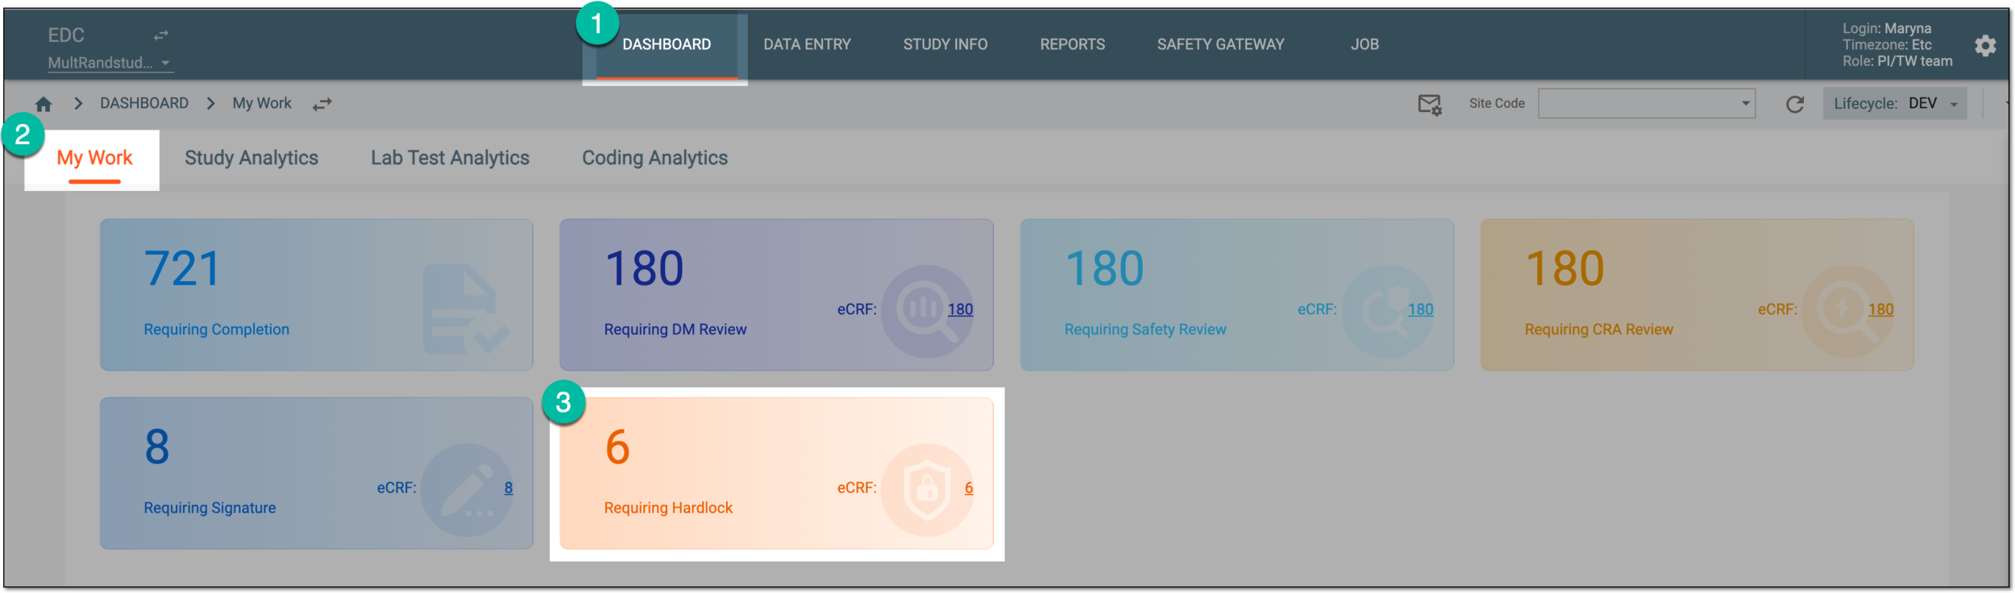The height and width of the screenshot is (593, 2015).
Task: Open the DASHBOARD menu tab
Action: [x=667, y=44]
